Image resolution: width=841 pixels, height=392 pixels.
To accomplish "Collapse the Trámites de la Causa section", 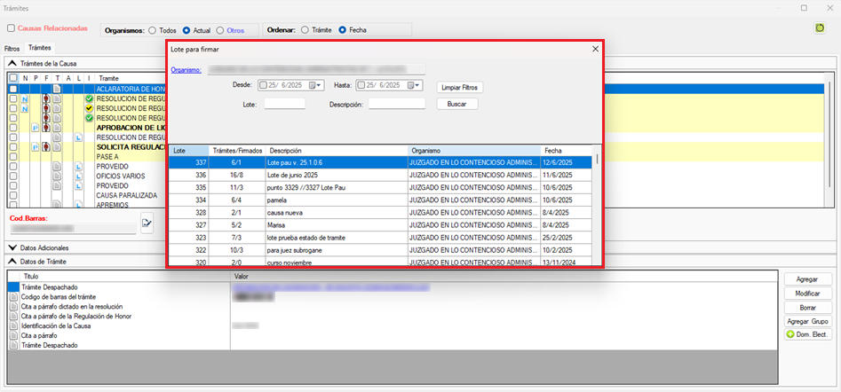I will tap(11, 63).
